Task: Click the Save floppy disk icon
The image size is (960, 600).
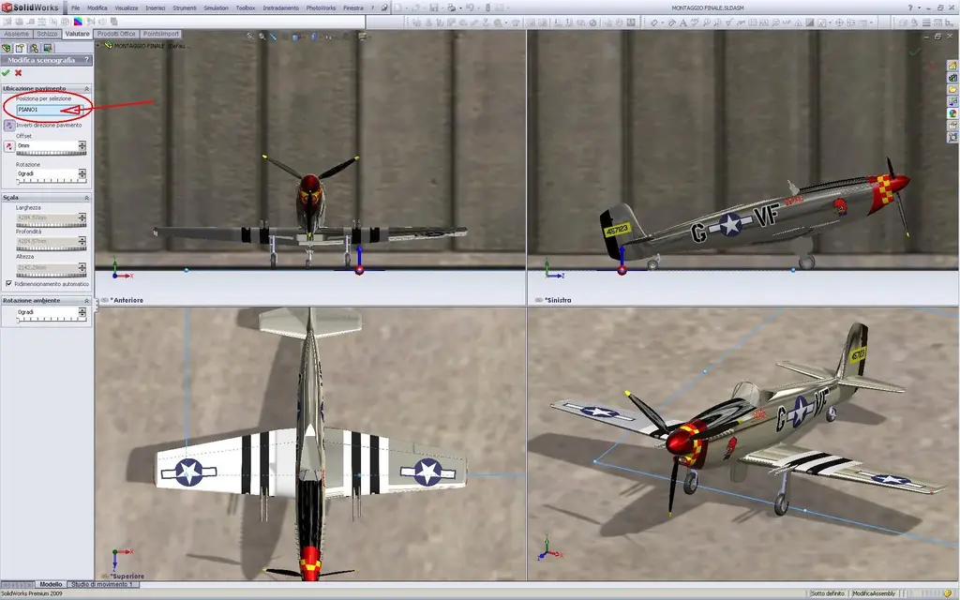Action: point(433,7)
